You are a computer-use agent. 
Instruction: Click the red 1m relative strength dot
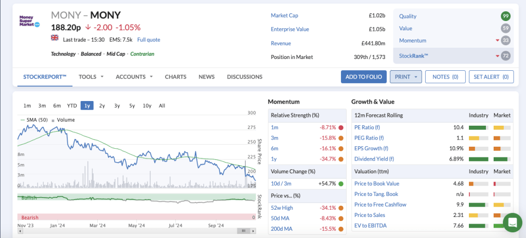click(x=341, y=127)
